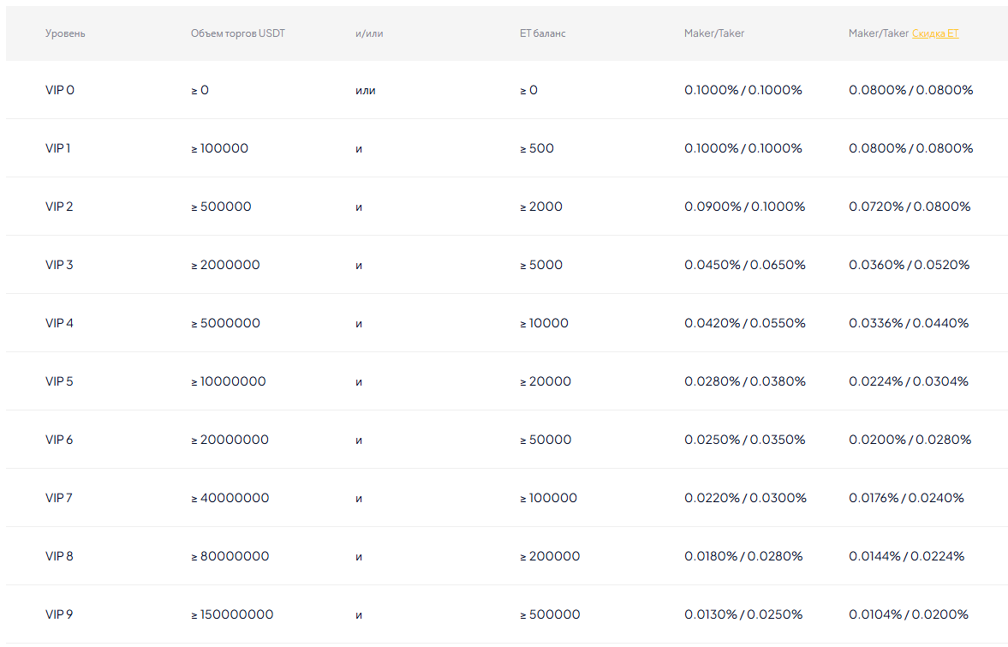The image size is (1008, 647).
Task: Select the VIP 6 level cell
Action: pyautogui.click(x=59, y=440)
